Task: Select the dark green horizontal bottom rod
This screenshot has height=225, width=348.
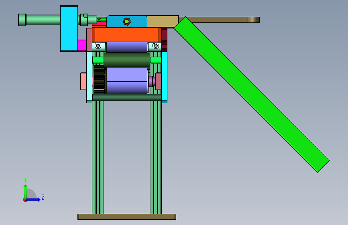Action: (x=127, y=97)
